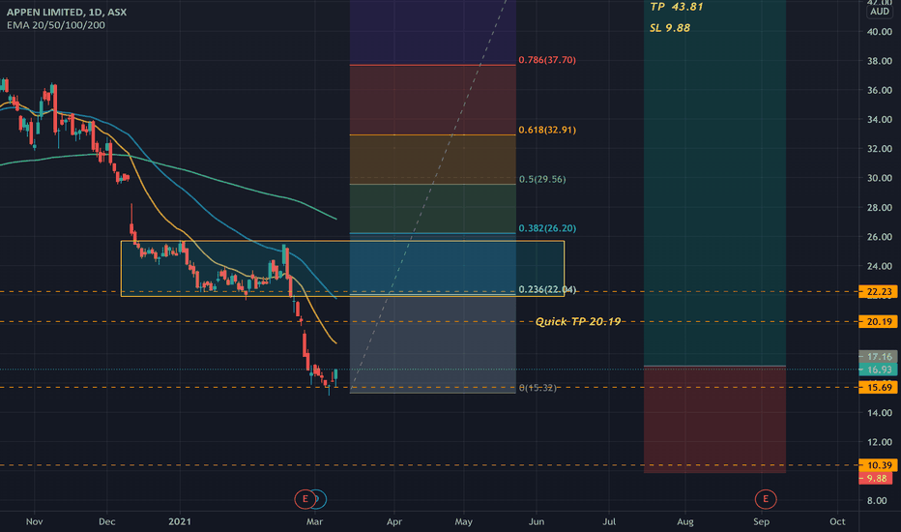Click the 40.00 price axis label
This screenshot has width=901, height=532.
pos(879,32)
